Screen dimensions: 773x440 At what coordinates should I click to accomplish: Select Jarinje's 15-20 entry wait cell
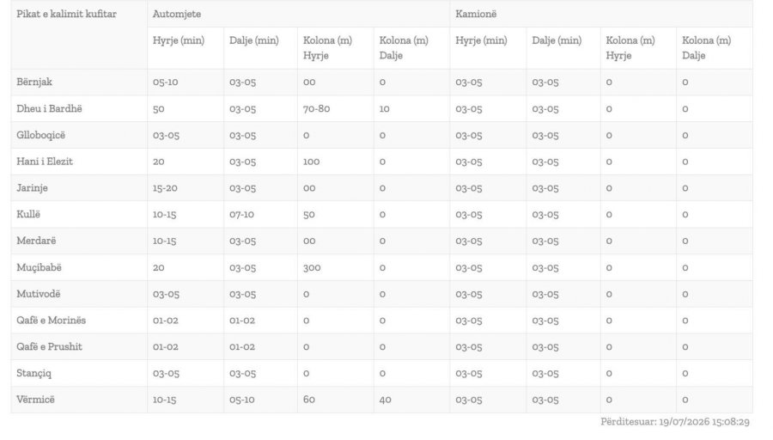point(165,188)
